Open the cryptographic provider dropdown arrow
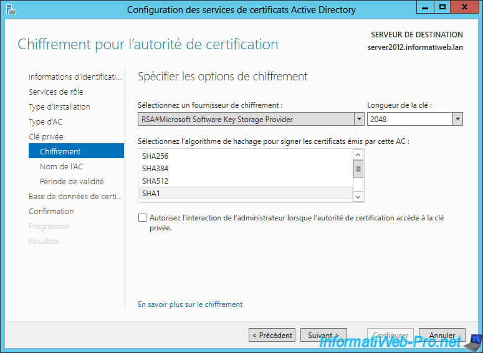 coord(359,119)
